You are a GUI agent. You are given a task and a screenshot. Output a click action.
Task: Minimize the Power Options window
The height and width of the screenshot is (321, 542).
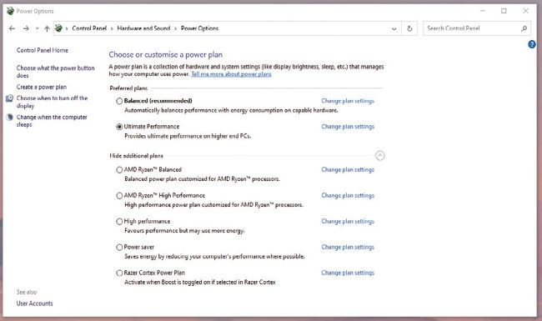pyautogui.click(x=483, y=11)
